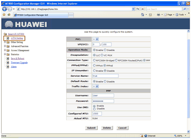Click the Stop loading X icon
Image resolution: width=192 pixels, height=139 pixels.
coord(143,9)
